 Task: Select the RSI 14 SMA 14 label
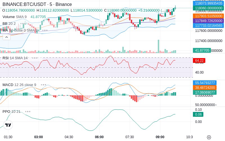click(15, 58)
